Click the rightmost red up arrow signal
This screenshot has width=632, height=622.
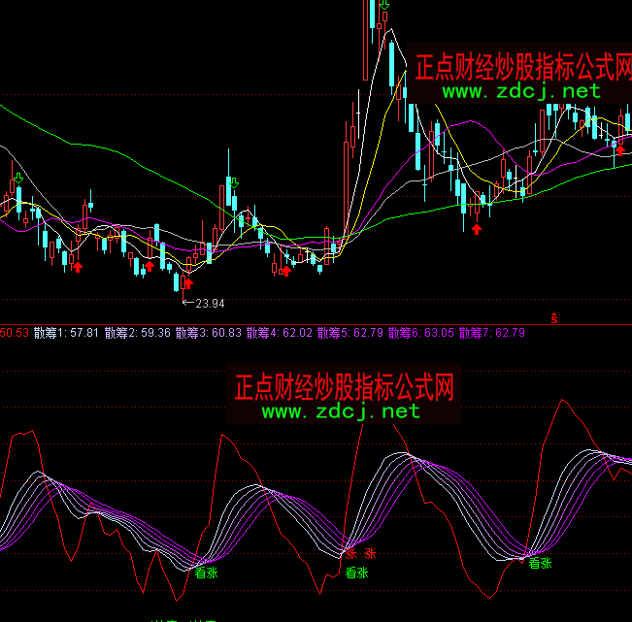(620, 149)
